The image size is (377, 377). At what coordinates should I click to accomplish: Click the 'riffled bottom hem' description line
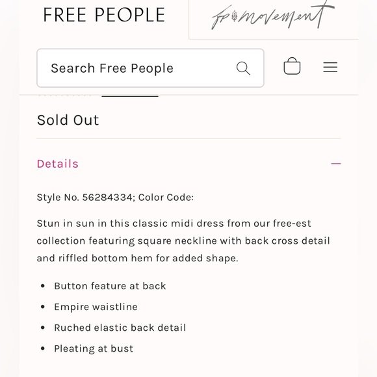coord(137,258)
